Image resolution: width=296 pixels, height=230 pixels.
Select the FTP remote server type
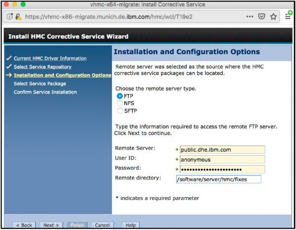[x=119, y=96]
